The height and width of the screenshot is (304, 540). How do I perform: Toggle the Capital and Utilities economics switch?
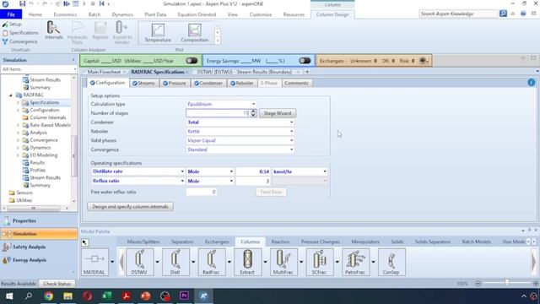(192, 61)
